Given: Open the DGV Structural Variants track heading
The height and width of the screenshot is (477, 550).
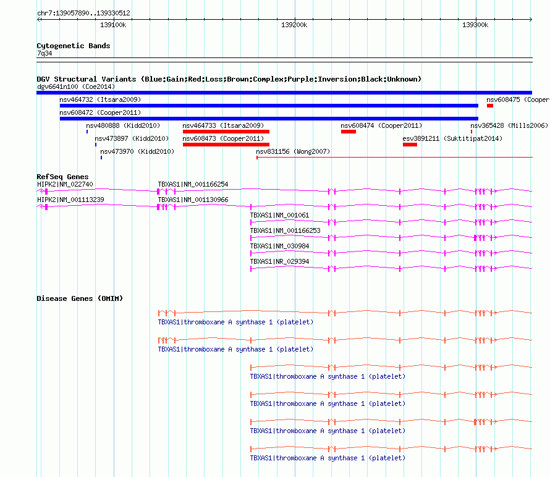Looking at the screenshot, I should click(x=229, y=79).
